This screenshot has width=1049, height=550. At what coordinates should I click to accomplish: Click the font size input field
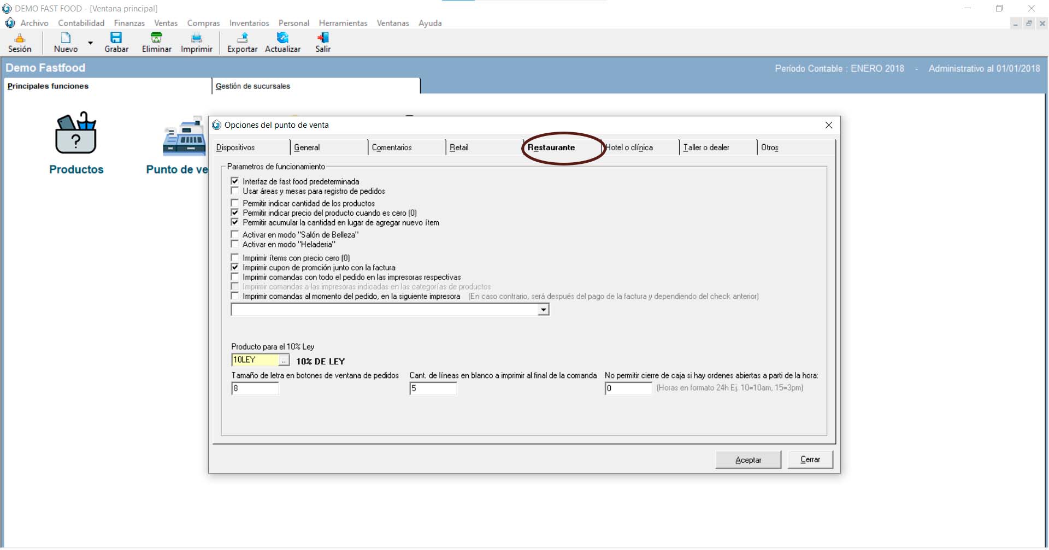tap(255, 388)
